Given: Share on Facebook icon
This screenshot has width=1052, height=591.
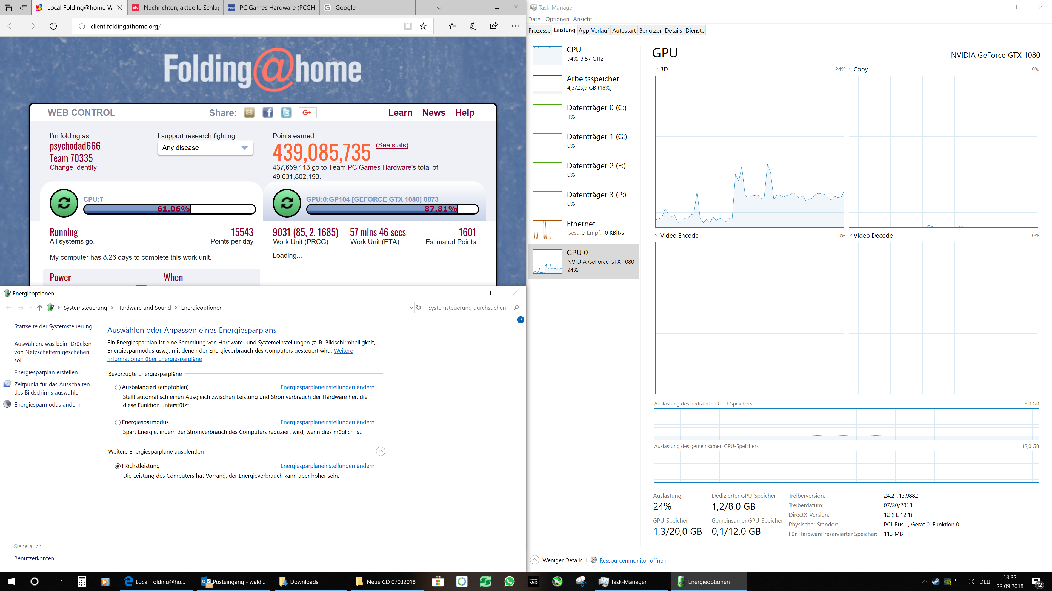Looking at the screenshot, I should pyautogui.click(x=268, y=112).
